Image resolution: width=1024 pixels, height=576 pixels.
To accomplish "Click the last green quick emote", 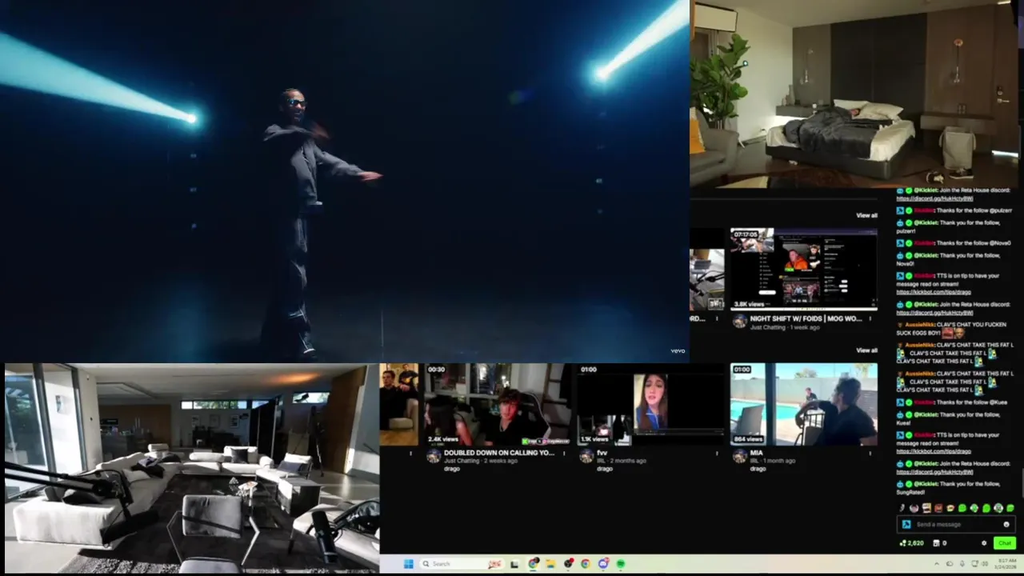I will coord(1010,508).
